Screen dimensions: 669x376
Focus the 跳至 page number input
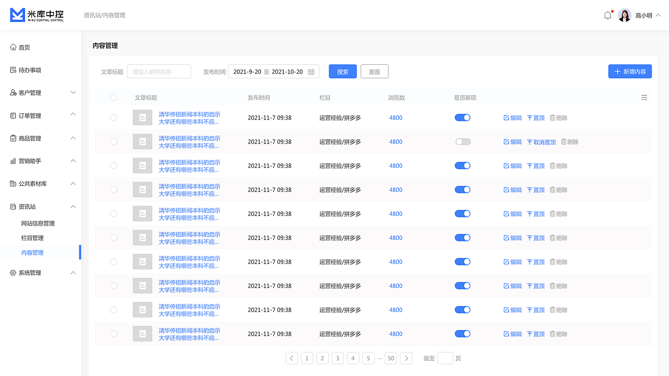tap(445, 358)
